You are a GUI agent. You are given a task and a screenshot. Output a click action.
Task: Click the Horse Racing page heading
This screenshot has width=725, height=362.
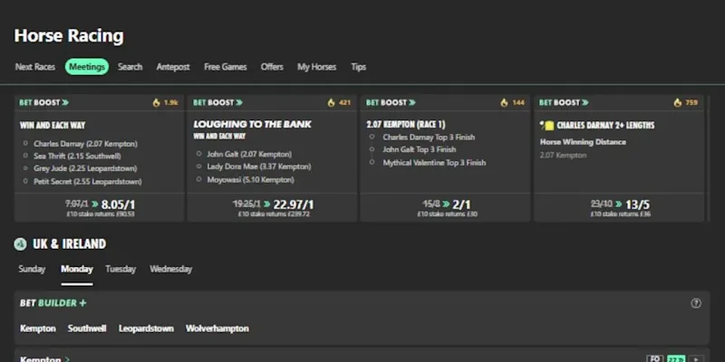pos(69,36)
